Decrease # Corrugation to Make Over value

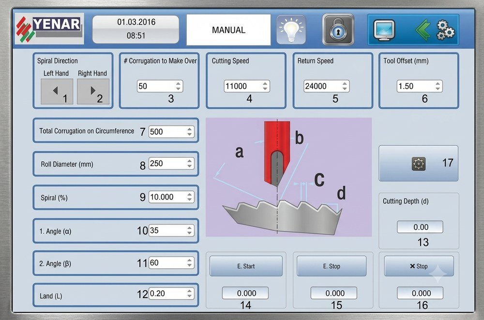[179, 89]
